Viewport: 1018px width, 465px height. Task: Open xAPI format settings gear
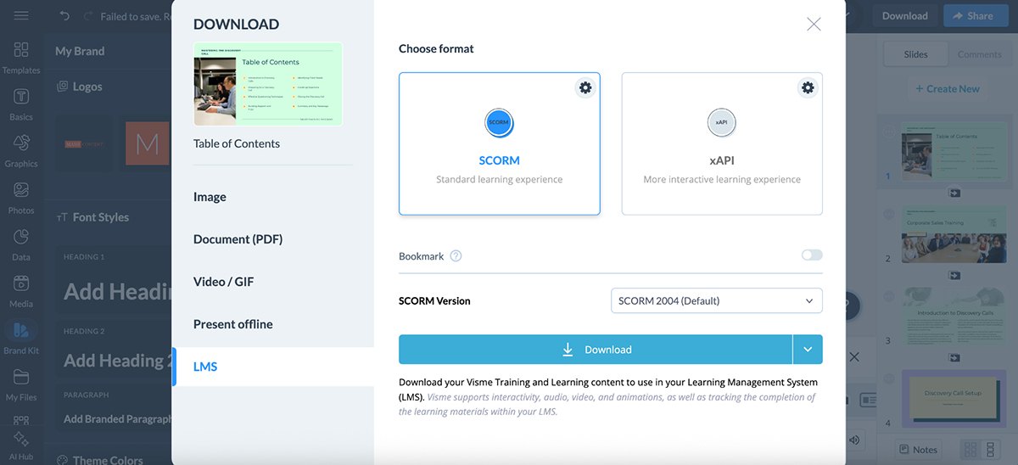808,87
